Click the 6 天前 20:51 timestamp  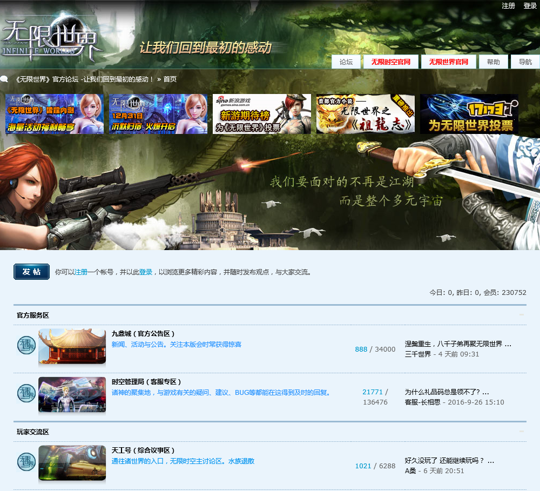[443, 471]
